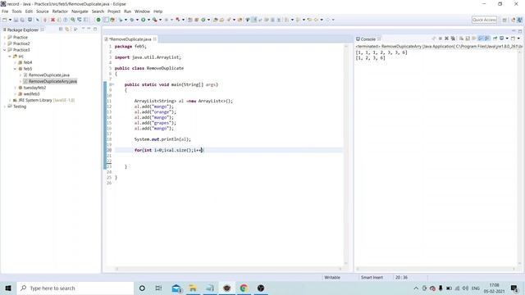Minimize the Package Explorer panel
The image size is (525, 295).
(x=89, y=29)
